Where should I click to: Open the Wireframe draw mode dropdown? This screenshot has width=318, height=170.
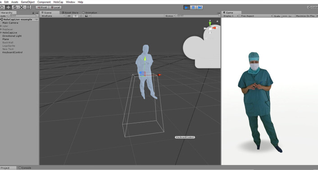point(53,16)
